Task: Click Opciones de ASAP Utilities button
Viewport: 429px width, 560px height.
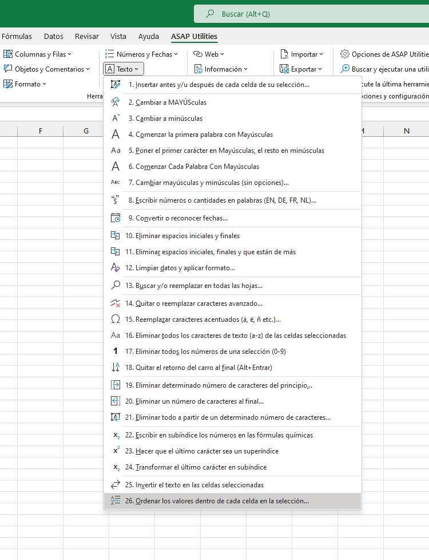Action: 384,54
